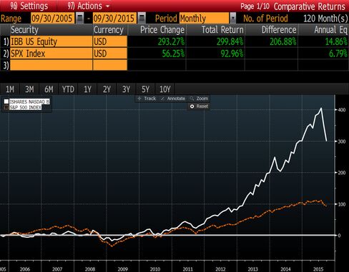Expand the Period Monthly dropdown arrow
The width and height of the screenshot is (349, 272).
232,18
